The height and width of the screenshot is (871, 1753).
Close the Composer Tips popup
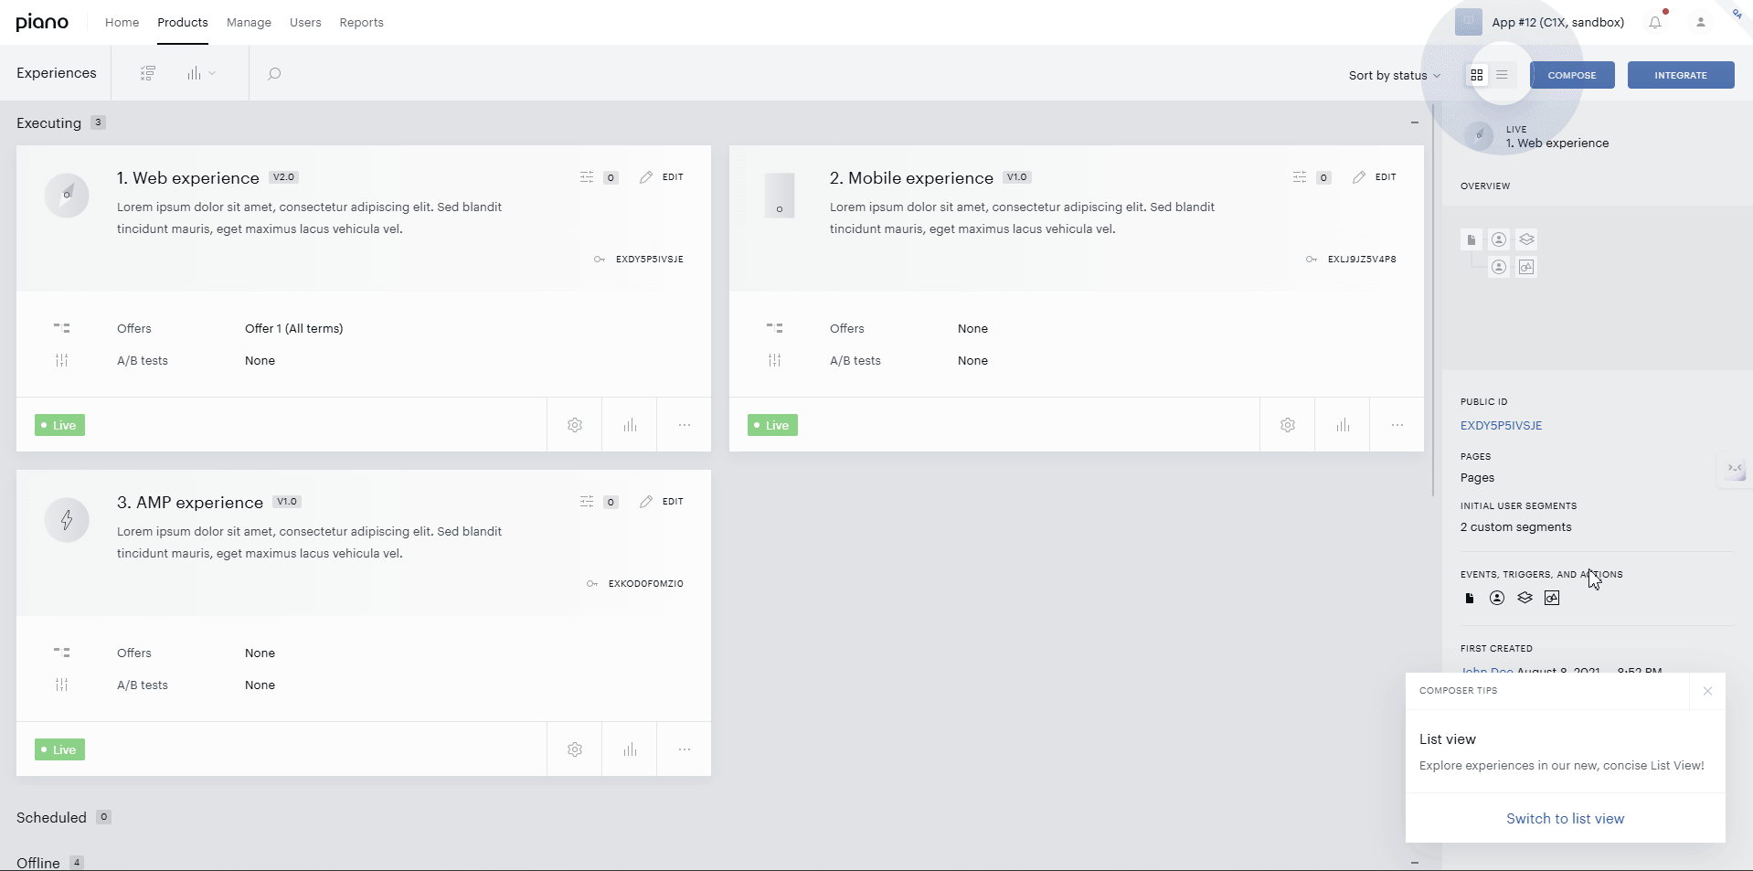coord(1707,691)
